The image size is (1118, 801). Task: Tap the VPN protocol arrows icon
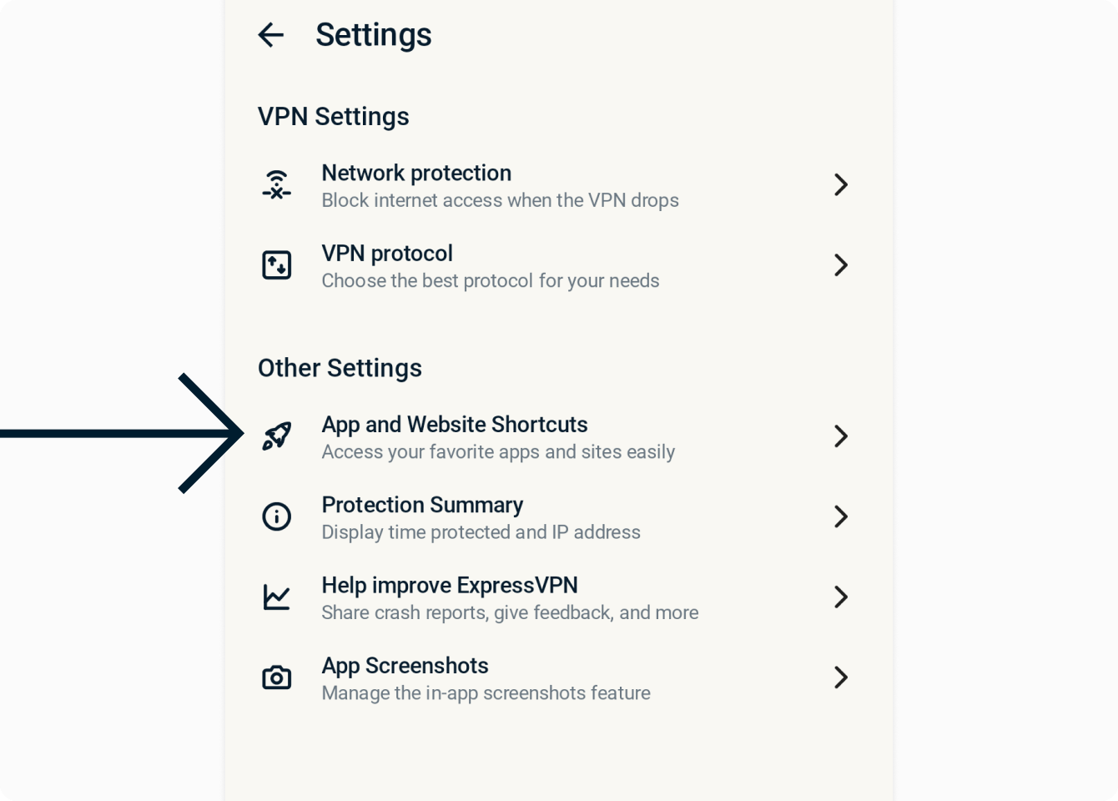[x=277, y=265]
